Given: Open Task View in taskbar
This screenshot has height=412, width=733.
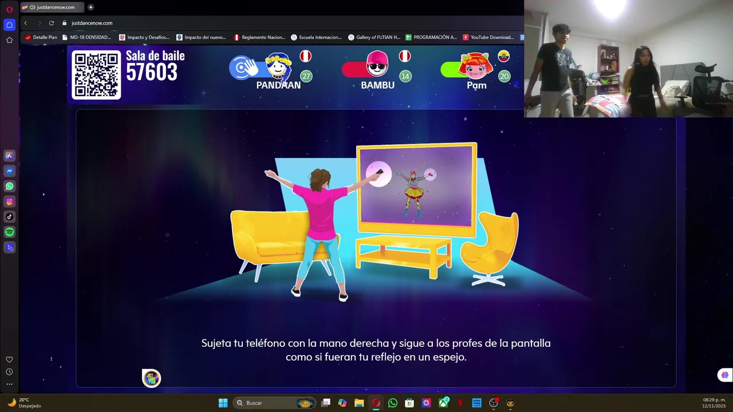Looking at the screenshot, I should (326, 403).
